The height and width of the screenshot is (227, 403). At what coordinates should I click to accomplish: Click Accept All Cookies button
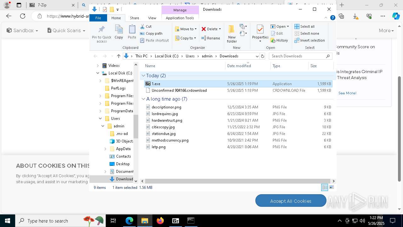(291, 201)
